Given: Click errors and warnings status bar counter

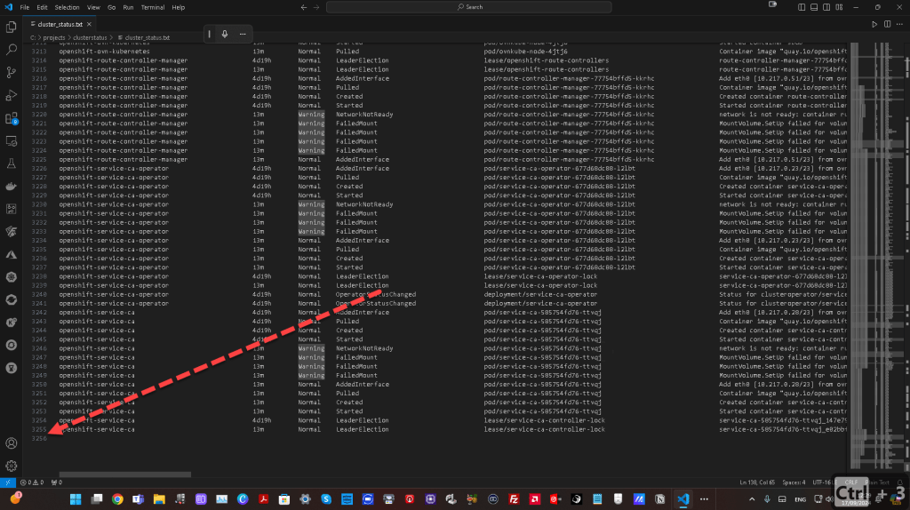Looking at the screenshot, I should point(32,482).
